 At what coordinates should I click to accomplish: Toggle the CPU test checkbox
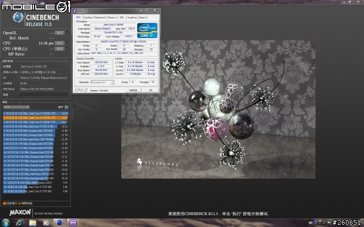(67, 43)
